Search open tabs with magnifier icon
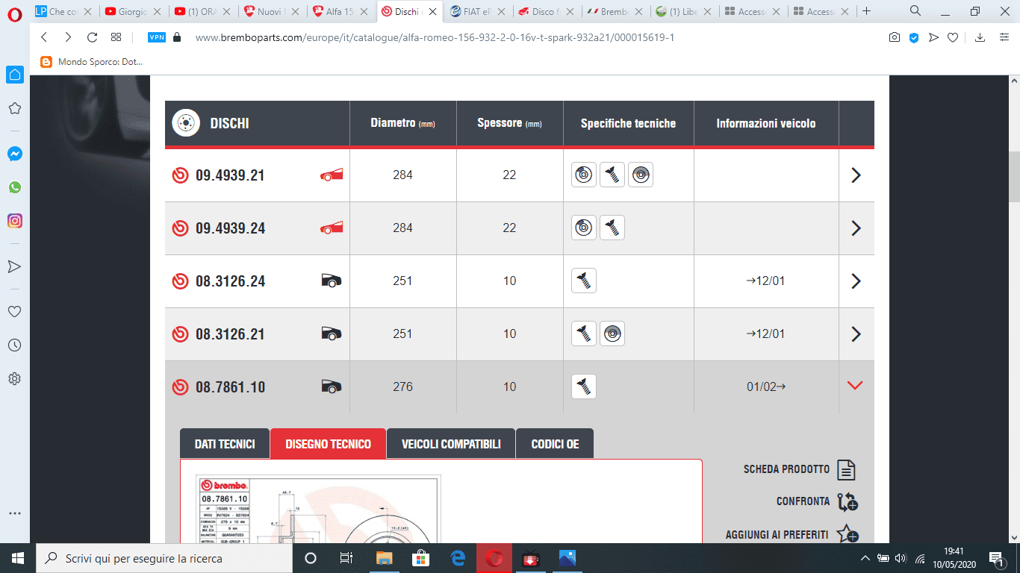This screenshot has width=1020, height=573. coord(915,11)
